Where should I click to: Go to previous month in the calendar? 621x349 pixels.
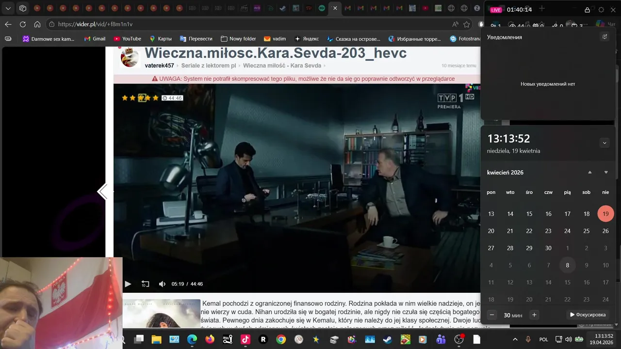coord(590,172)
